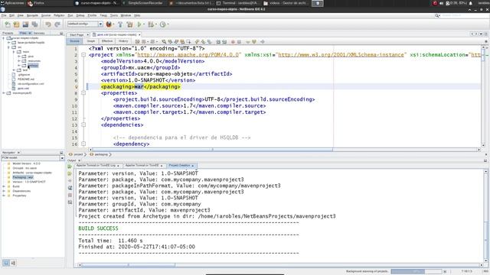Switch to Effective view of pom.xml
Image resolution: width=490 pixels, height=275 pixels.
click(107, 41)
